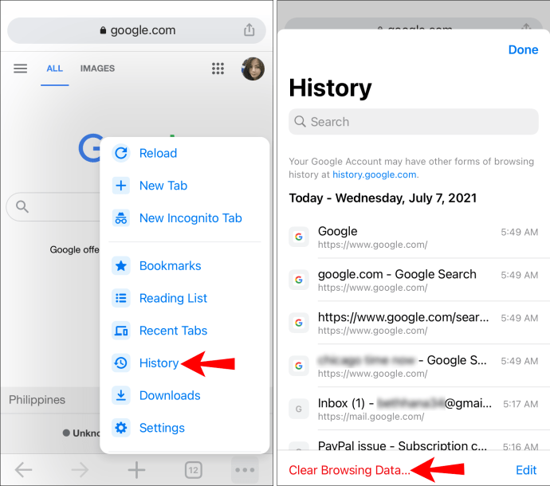Tap Edit in History panel
550x486 pixels.
[526, 470]
